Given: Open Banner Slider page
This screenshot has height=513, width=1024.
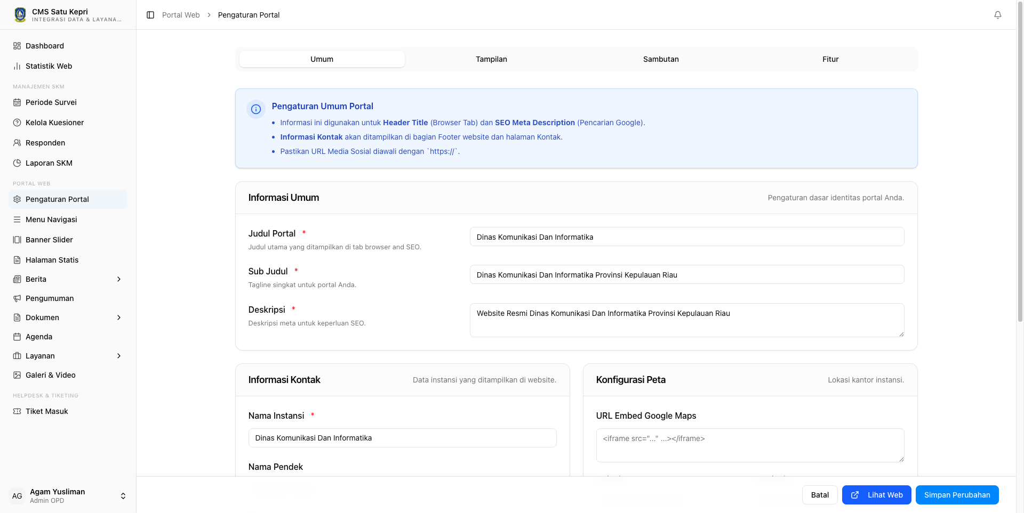Looking at the screenshot, I should point(68,240).
